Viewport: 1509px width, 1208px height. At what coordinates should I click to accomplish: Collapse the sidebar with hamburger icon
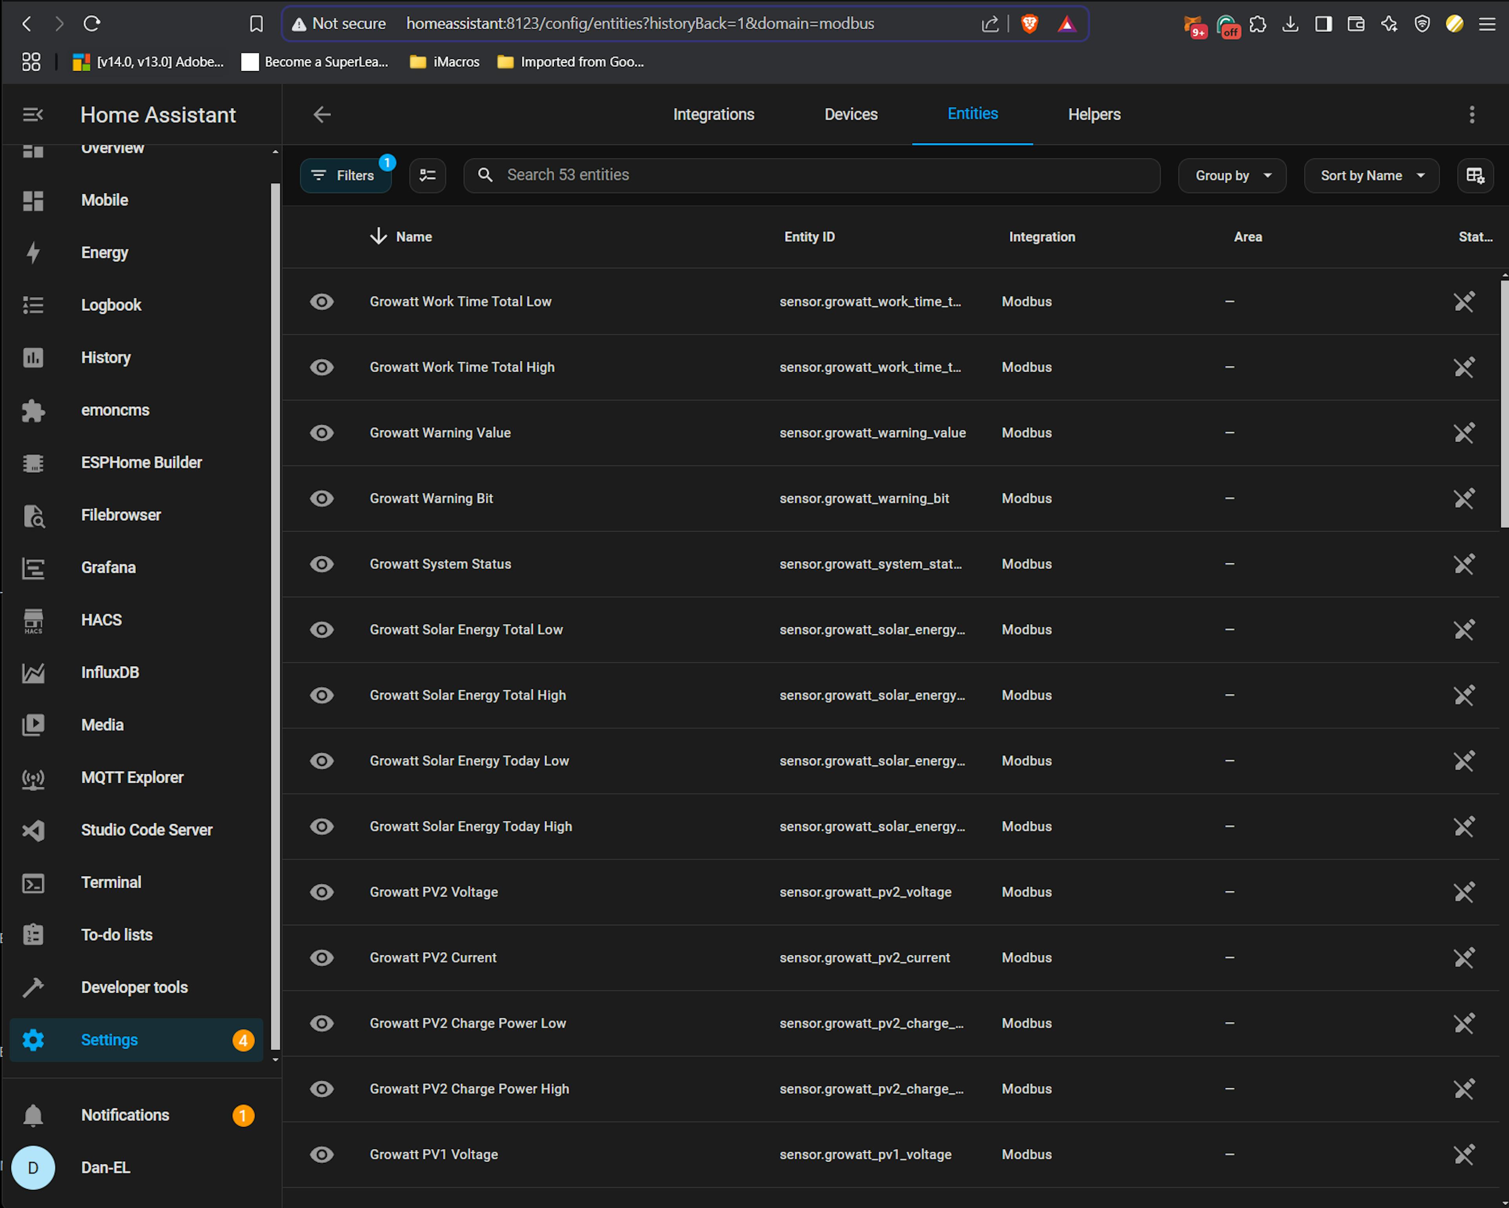33,115
